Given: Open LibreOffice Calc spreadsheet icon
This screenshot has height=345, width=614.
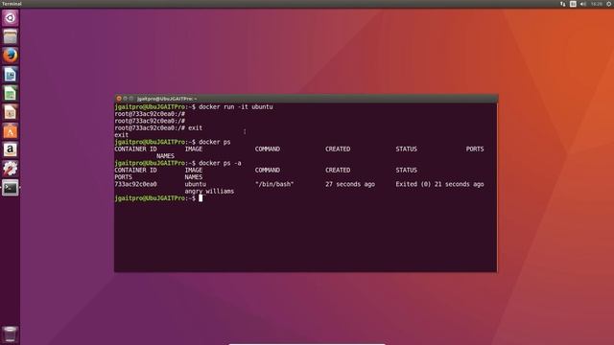Looking at the screenshot, I should tap(11, 94).
